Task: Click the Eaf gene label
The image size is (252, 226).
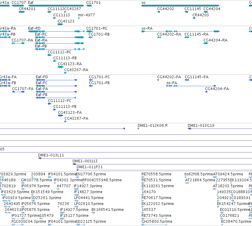Action: tap(31, 3)
